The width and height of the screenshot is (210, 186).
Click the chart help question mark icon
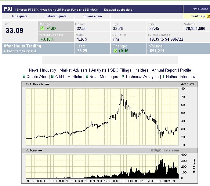tap(208, 16)
